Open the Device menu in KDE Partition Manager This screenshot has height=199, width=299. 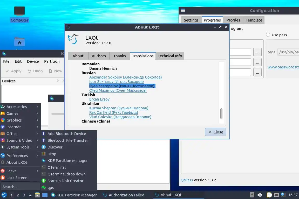(33, 61)
